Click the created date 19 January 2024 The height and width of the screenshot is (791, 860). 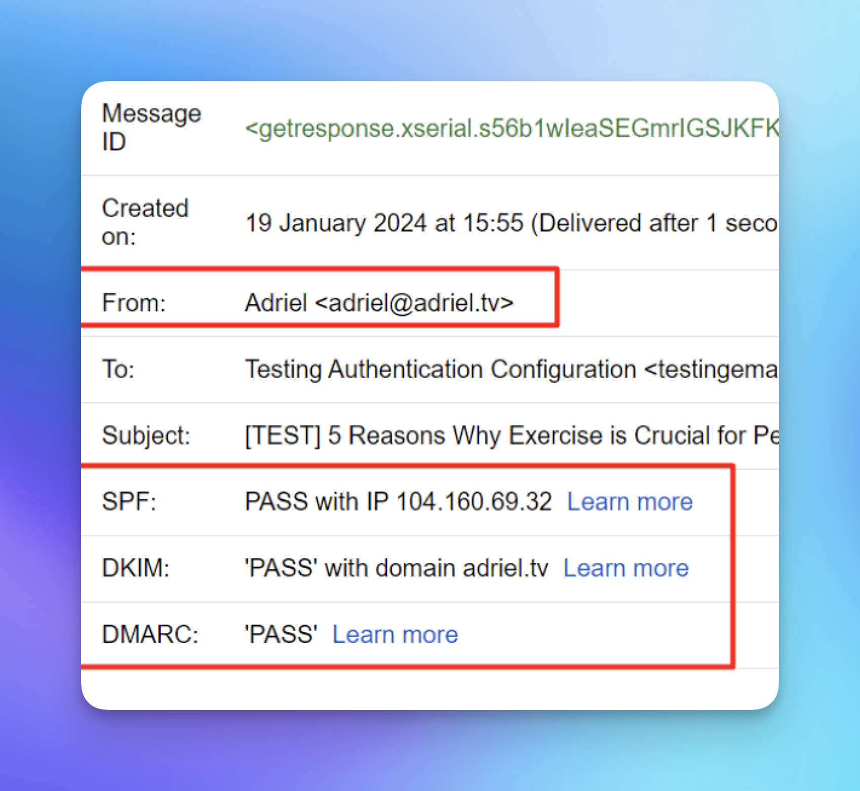pyautogui.click(x=336, y=223)
